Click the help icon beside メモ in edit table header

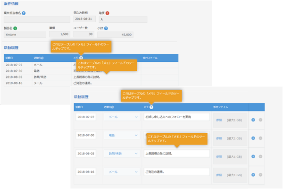[151, 107]
